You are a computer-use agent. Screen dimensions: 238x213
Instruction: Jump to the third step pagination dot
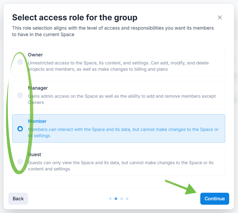[122, 199]
